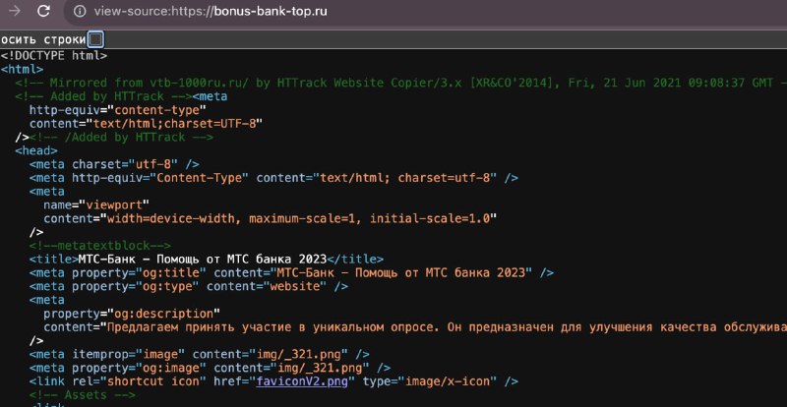
Task: Click the metatextblock comment
Action: tap(100, 246)
